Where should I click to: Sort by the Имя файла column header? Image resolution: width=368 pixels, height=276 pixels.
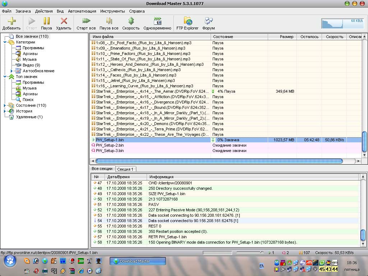coord(150,37)
